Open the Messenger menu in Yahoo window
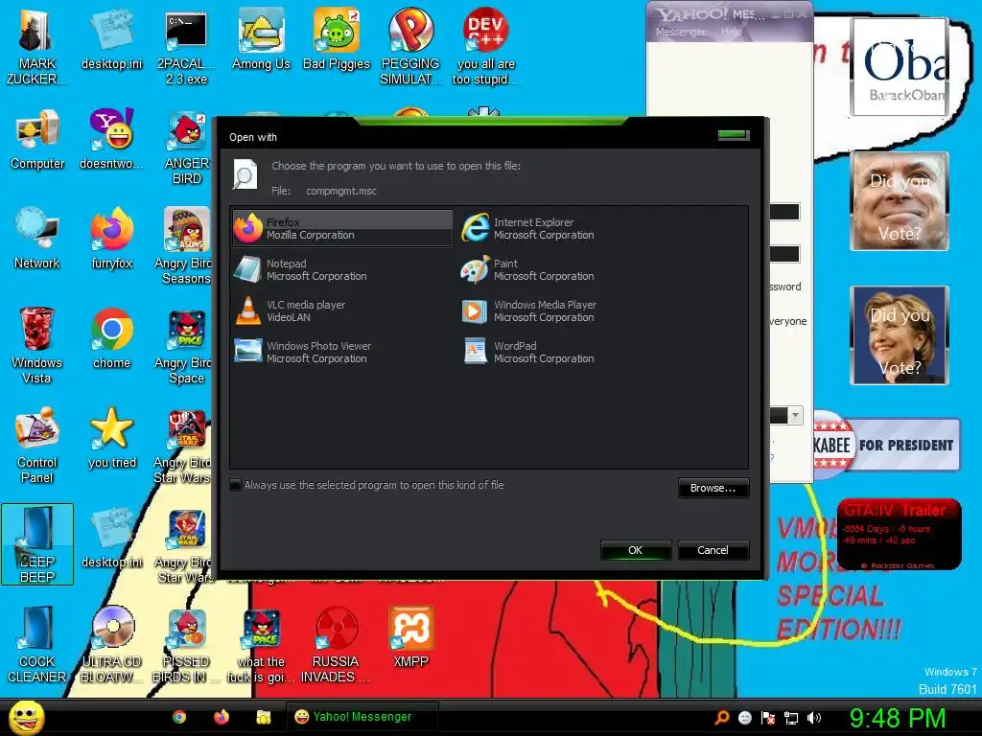Screen dimensions: 982x736 [680, 32]
